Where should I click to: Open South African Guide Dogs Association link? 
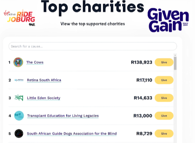tap(72, 134)
